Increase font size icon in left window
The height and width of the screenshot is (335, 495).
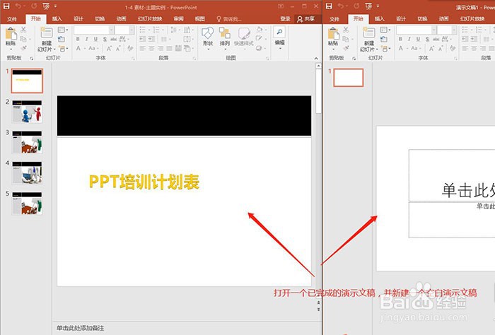pyautogui.click(x=109, y=49)
